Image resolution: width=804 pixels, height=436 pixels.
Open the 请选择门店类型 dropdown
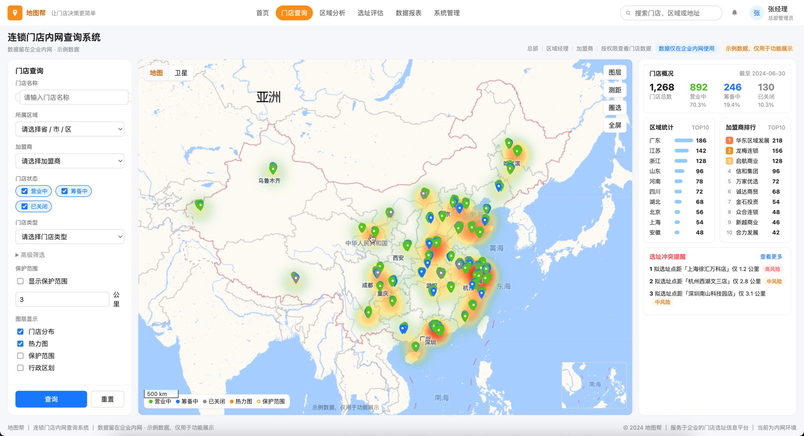70,237
